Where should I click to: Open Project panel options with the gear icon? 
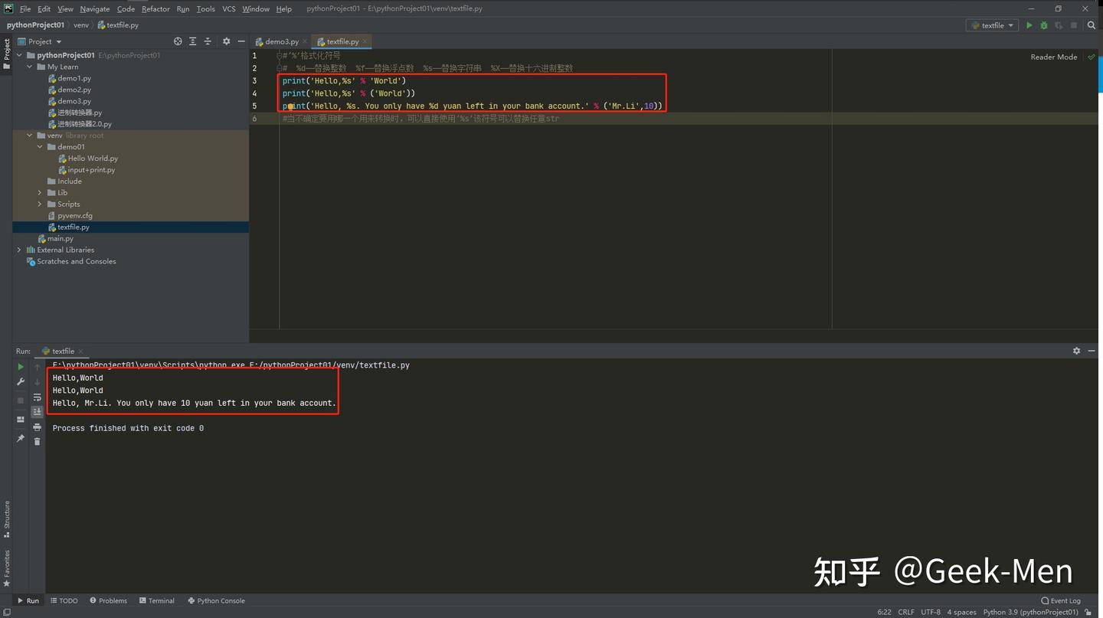tap(225, 41)
